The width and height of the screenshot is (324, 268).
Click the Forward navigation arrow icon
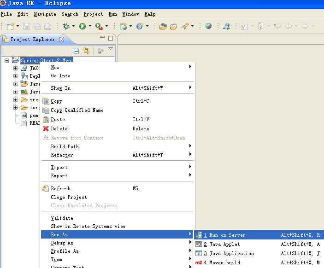305,26
